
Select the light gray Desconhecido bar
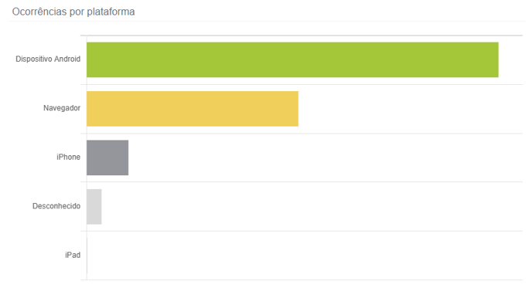[x=94, y=207]
